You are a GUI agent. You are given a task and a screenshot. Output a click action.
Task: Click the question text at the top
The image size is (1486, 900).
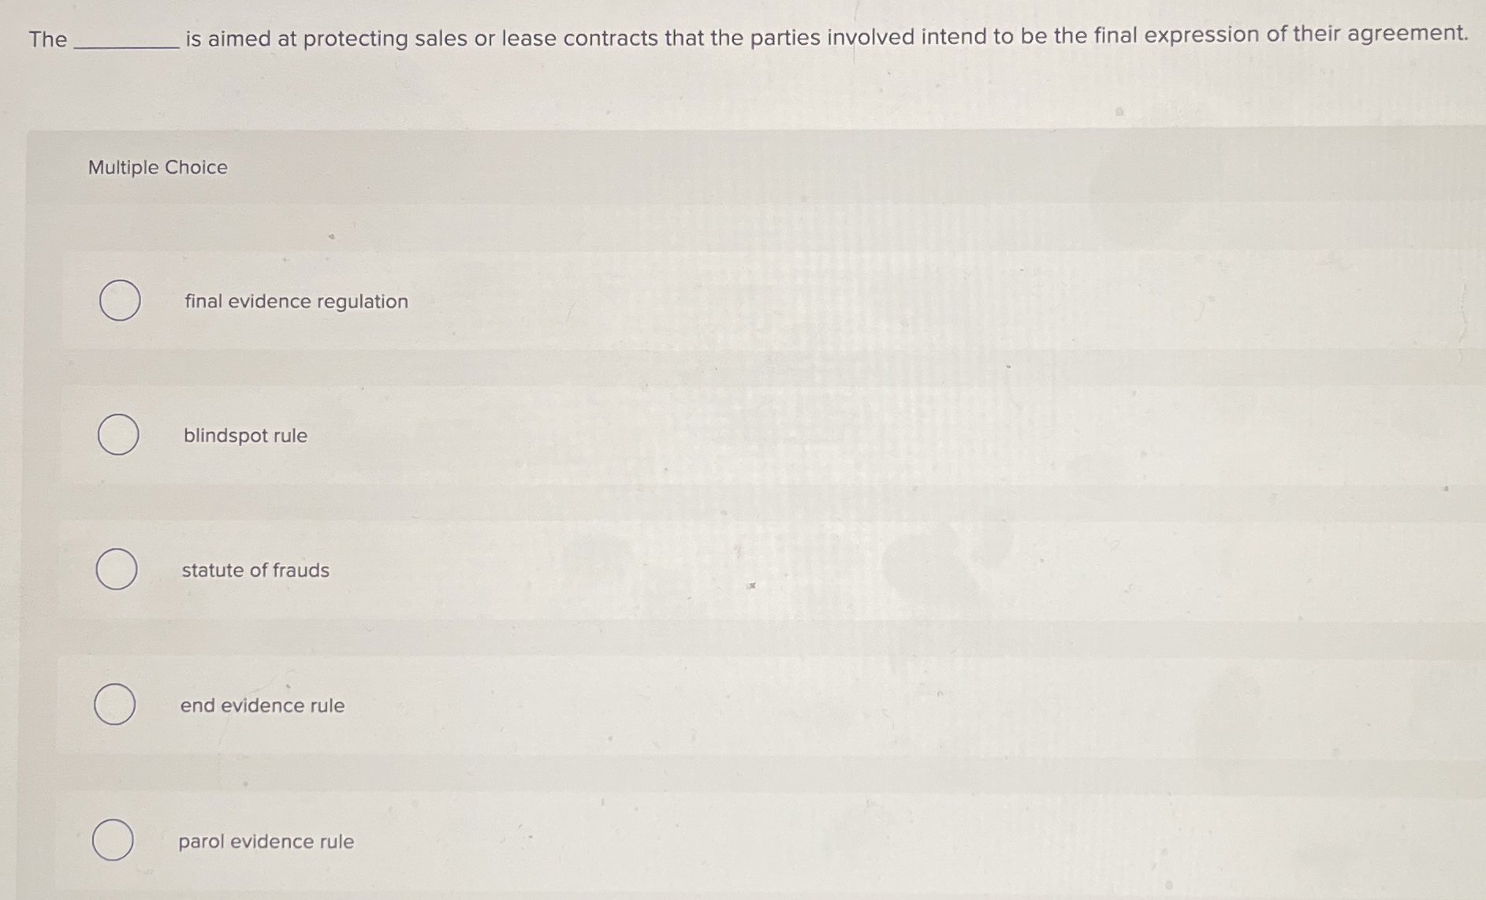741,35
